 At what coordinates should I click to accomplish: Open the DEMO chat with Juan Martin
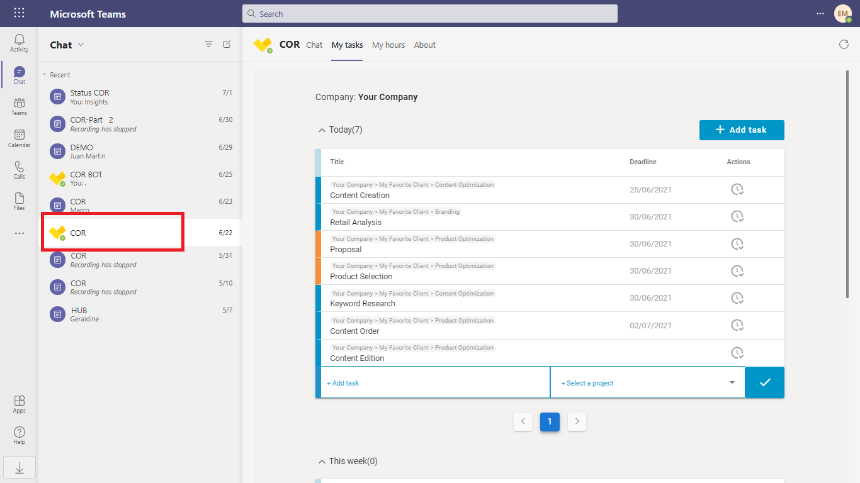[140, 152]
